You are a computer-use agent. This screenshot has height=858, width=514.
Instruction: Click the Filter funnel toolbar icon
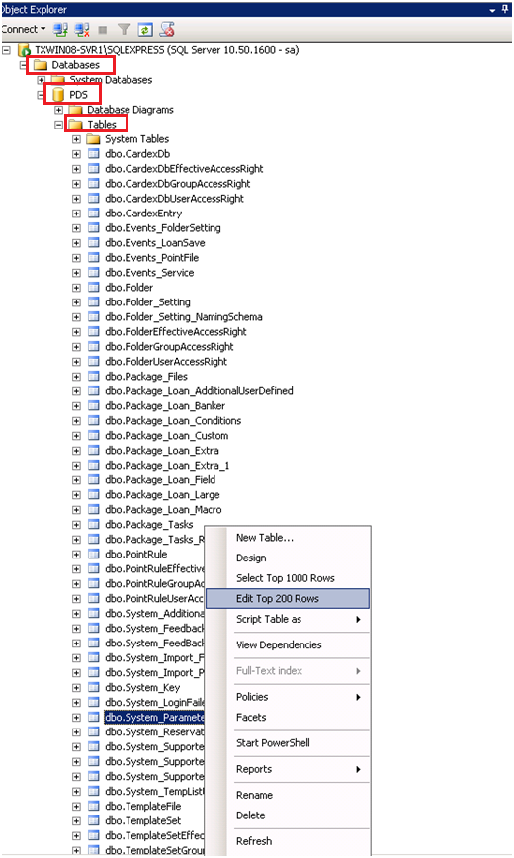coord(125,30)
